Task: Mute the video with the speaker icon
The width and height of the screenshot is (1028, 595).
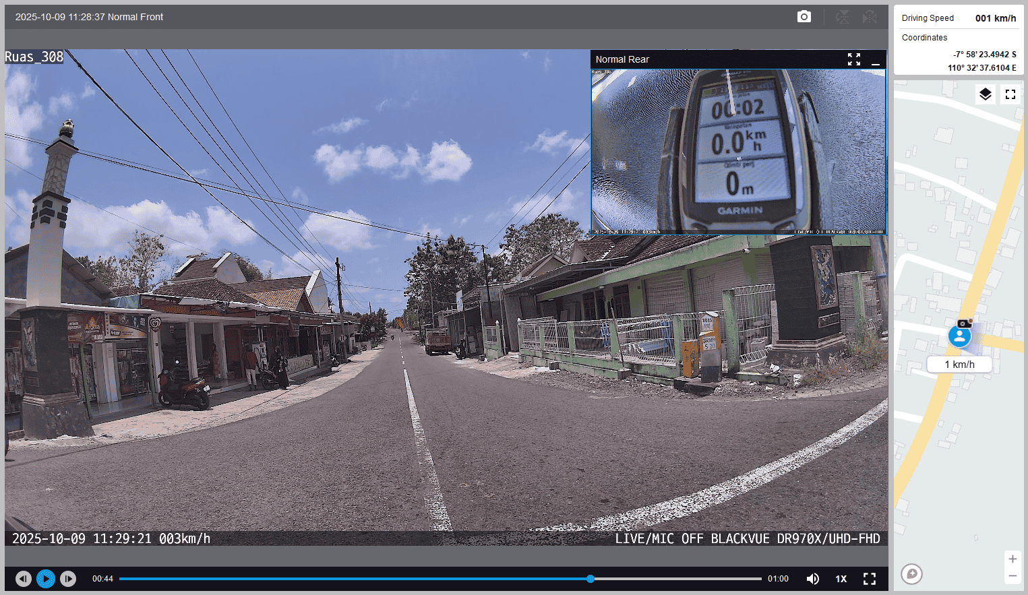Action: (x=813, y=579)
